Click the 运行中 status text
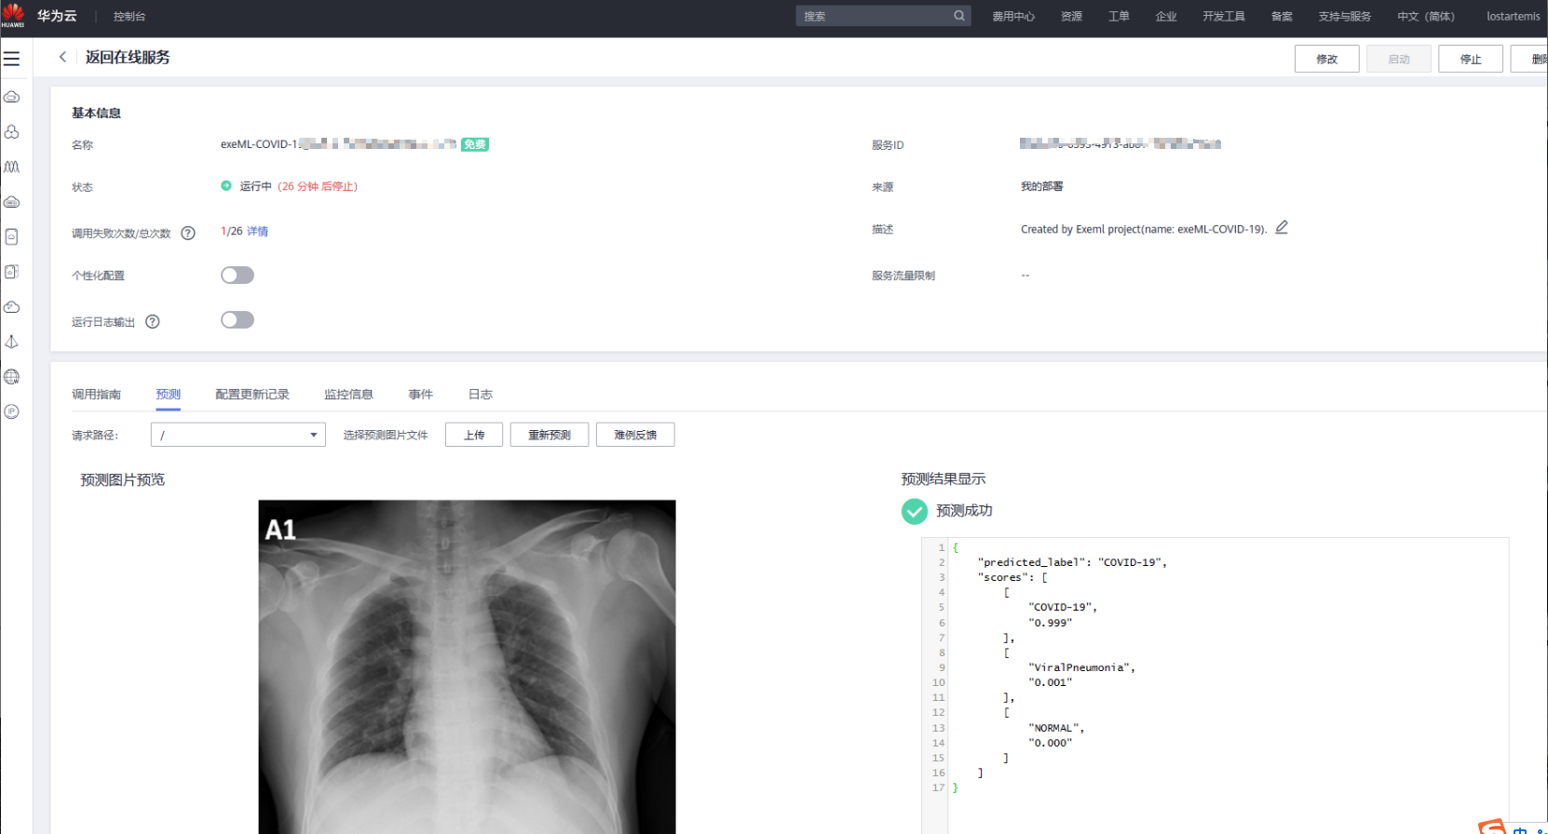 tap(255, 186)
